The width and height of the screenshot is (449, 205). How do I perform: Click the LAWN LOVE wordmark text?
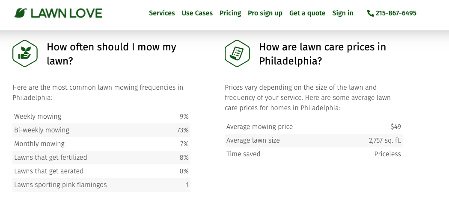pyautogui.click(x=66, y=13)
